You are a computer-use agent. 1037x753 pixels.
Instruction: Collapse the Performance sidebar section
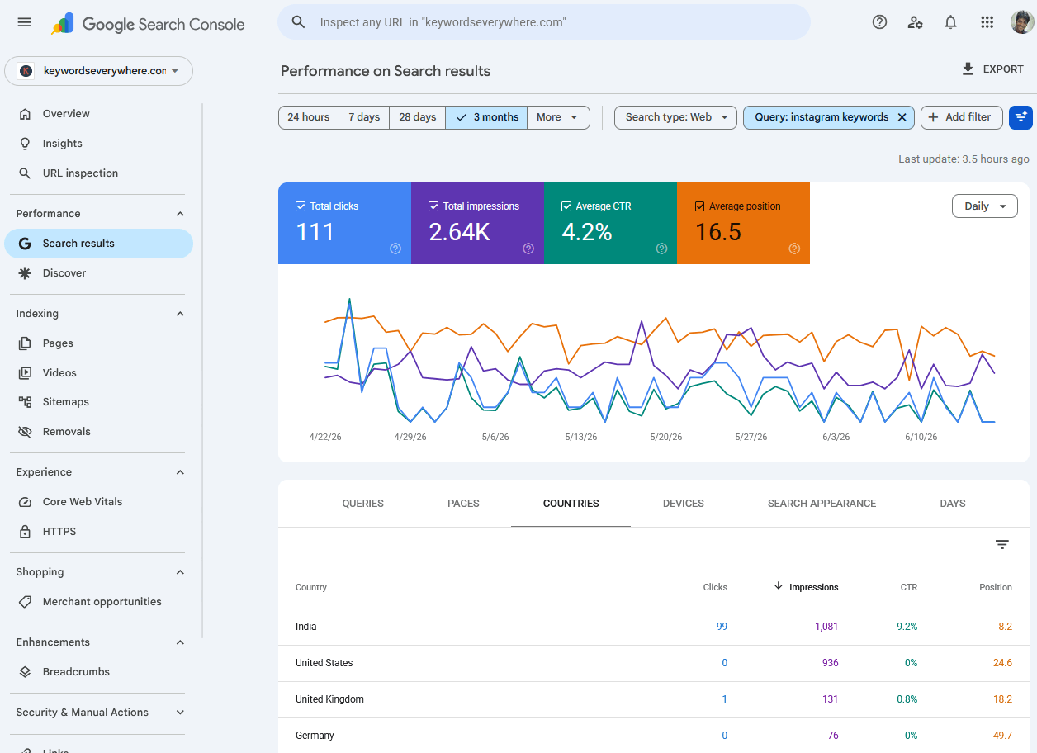click(180, 214)
